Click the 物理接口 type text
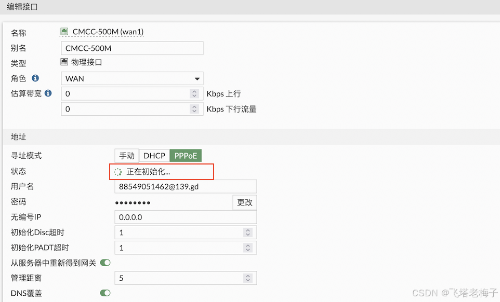 click(86, 62)
